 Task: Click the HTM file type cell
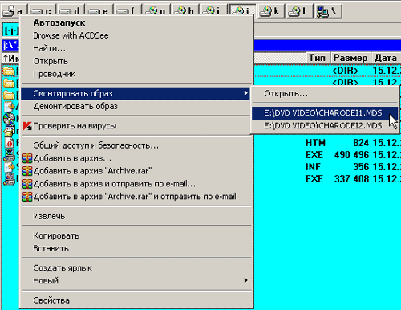point(316,143)
